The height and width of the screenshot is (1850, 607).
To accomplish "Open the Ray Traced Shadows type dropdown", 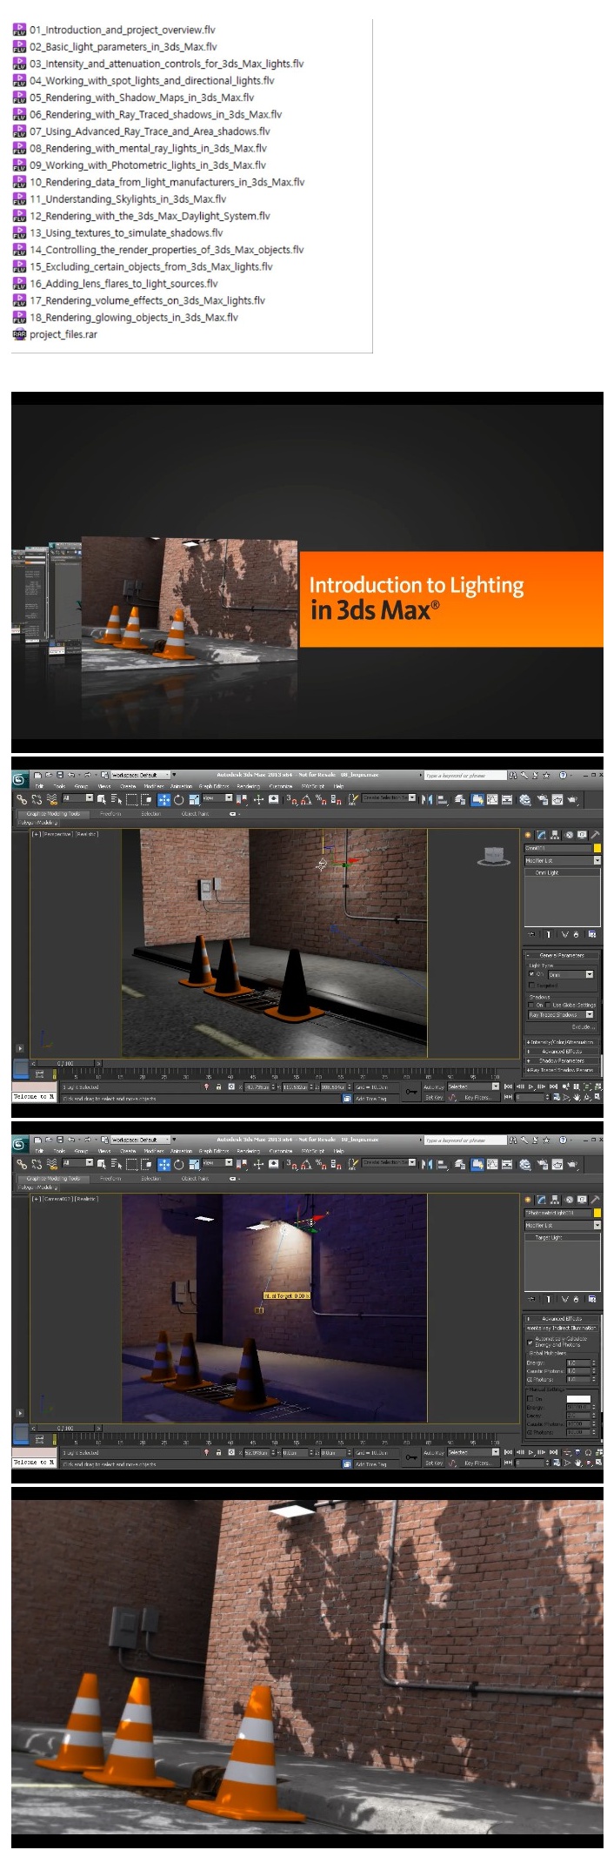I will [x=561, y=1014].
